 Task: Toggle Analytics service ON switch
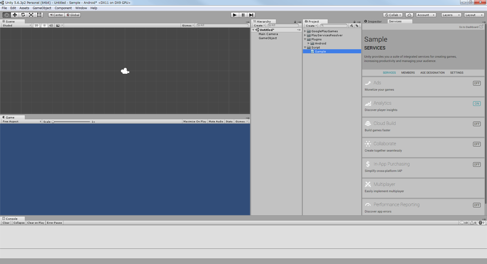(477, 104)
